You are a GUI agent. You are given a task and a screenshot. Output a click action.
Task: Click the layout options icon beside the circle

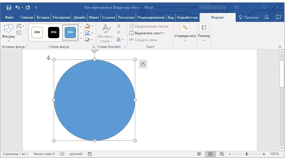tap(143, 64)
